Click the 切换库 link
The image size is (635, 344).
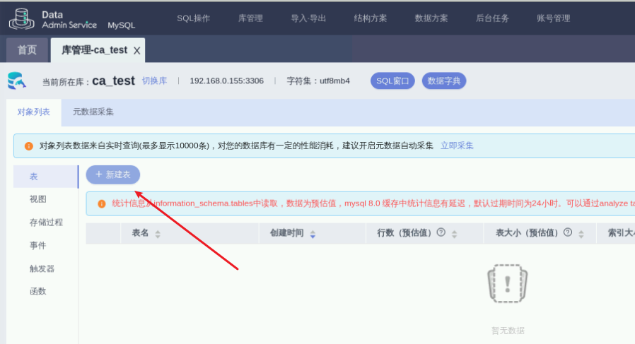point(154,81)
